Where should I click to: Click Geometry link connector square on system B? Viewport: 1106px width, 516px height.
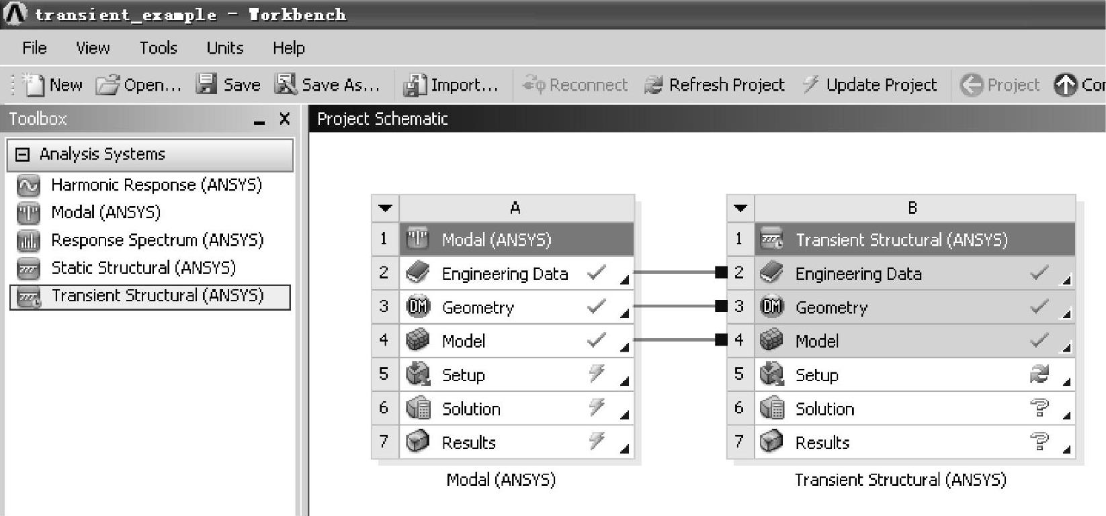722,306
